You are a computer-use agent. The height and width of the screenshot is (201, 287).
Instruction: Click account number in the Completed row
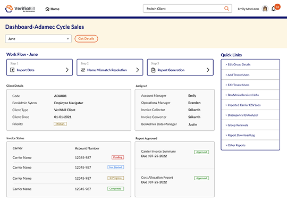pyautogui.click(x=83, y=189)
